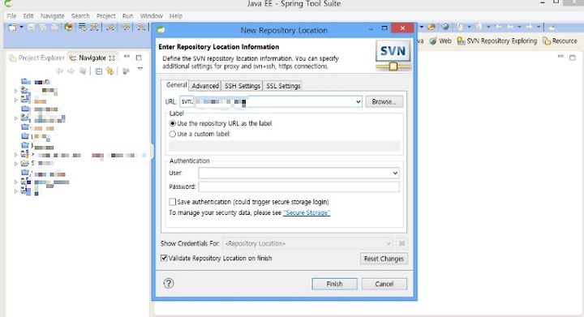Image resolution: width=584 pixels, height=317 pixels.
Task: Click into the Password field
Action: click(x=298, y=186)
